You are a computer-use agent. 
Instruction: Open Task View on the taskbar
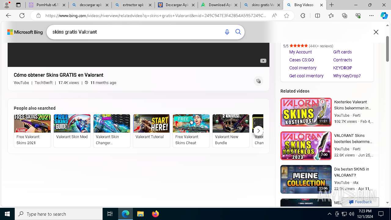pos(110,214)
